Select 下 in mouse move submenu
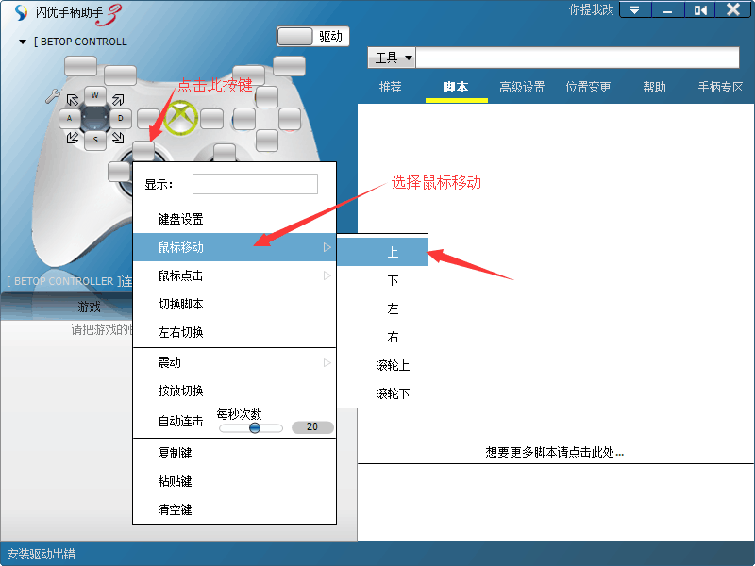This screenshot has height=566, width=755. [382, 280]
